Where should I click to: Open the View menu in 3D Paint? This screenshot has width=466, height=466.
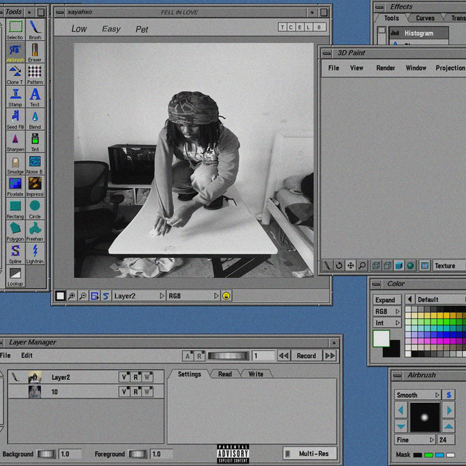(356, 68)
